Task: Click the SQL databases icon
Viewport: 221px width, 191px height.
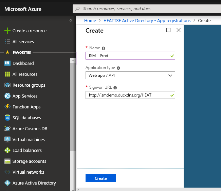Action: pos(7,118)
